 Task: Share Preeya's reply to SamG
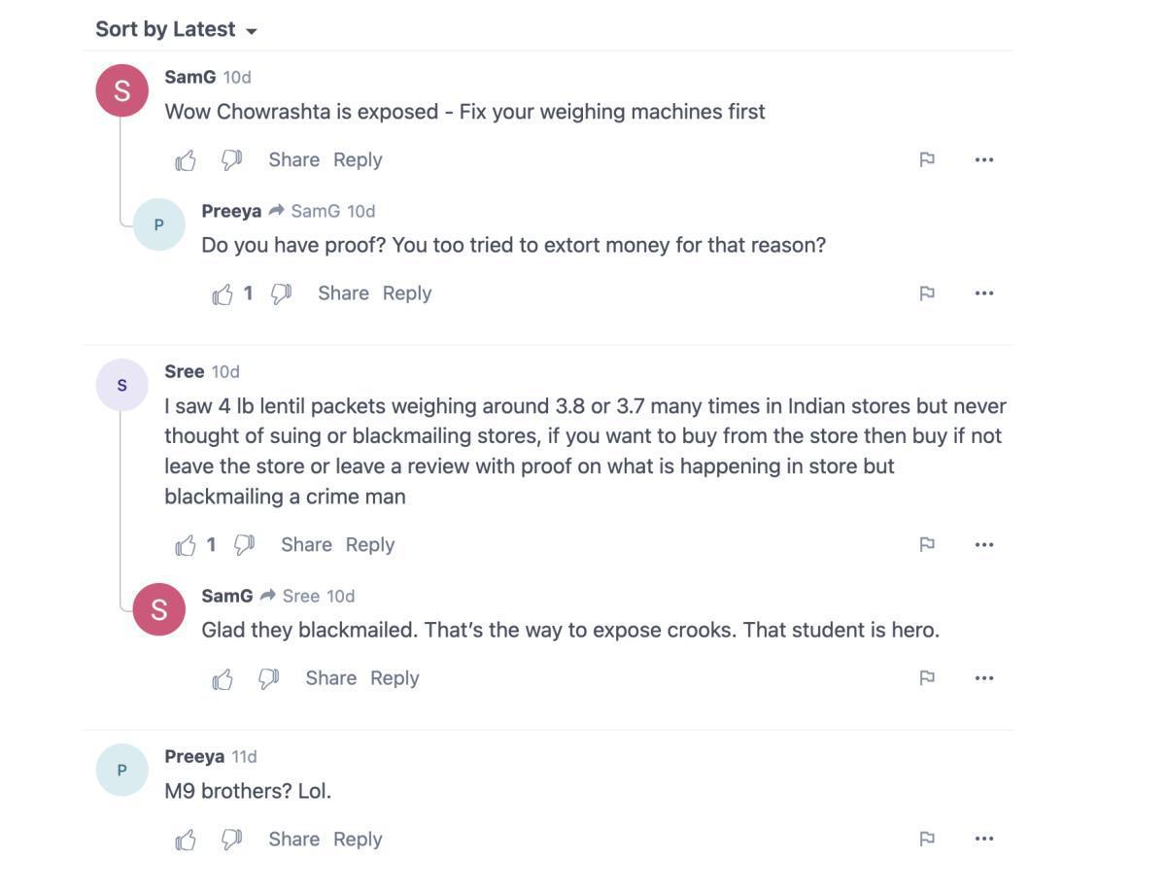[x=343, y=293]
